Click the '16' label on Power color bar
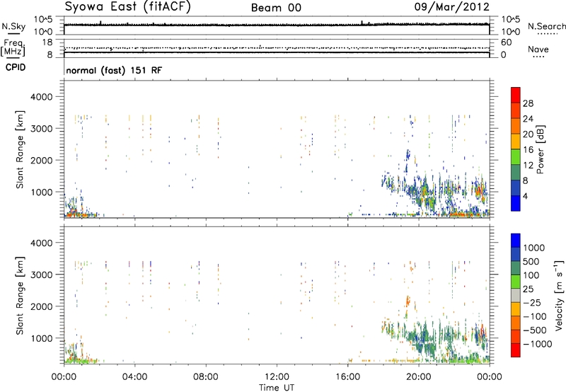Viewport: 566px width, 392px height. pyautogui.click(x=528, y=150)
